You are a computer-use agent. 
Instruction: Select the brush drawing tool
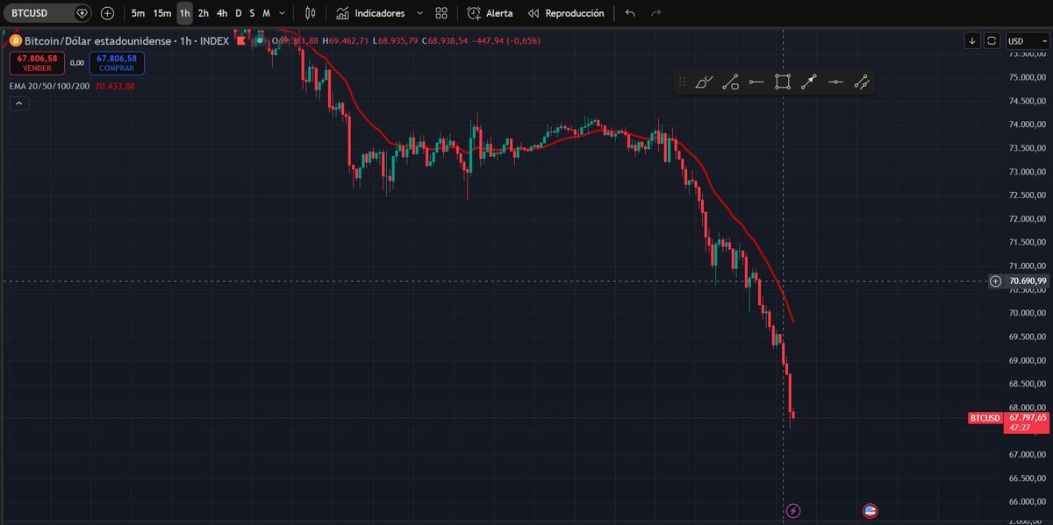pos(705,82)
